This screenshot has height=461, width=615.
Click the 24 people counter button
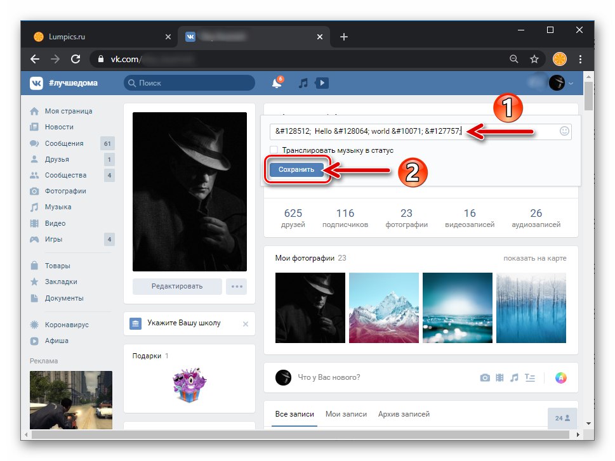point(562,419)
